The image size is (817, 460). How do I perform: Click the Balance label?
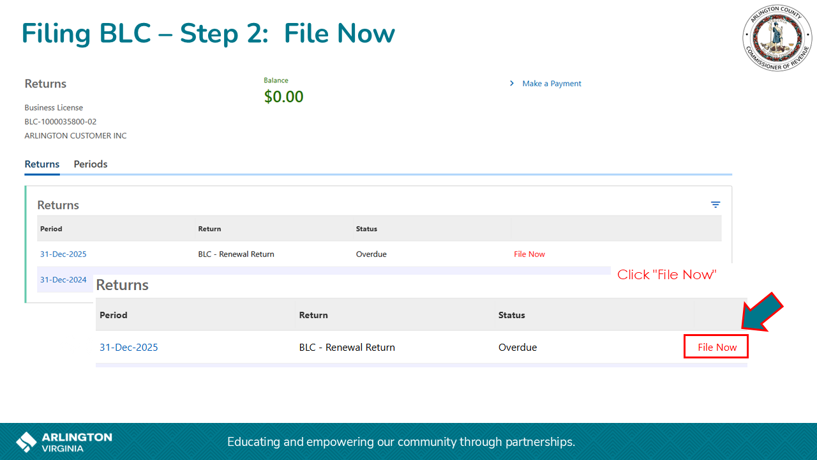[x=276, y=80]
